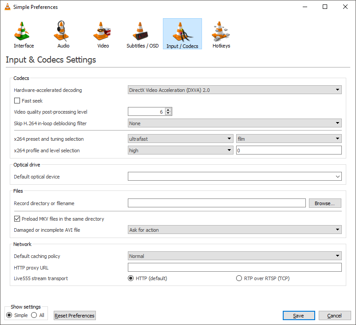Open Damaged or incomplete AVI file dropdown
The image size is (356, 325).
pyautogui.click(x=234, y=230)
